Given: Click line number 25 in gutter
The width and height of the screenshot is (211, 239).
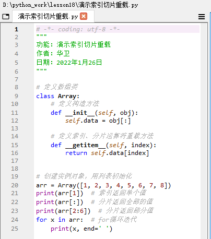Looking at the screenshot, I should (15, 229).
